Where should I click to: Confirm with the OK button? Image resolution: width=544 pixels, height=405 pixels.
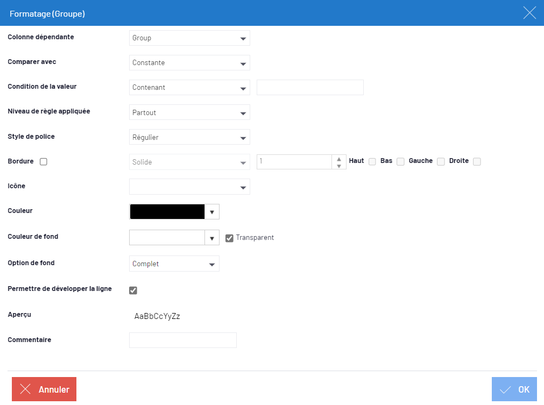pos(514,389)
